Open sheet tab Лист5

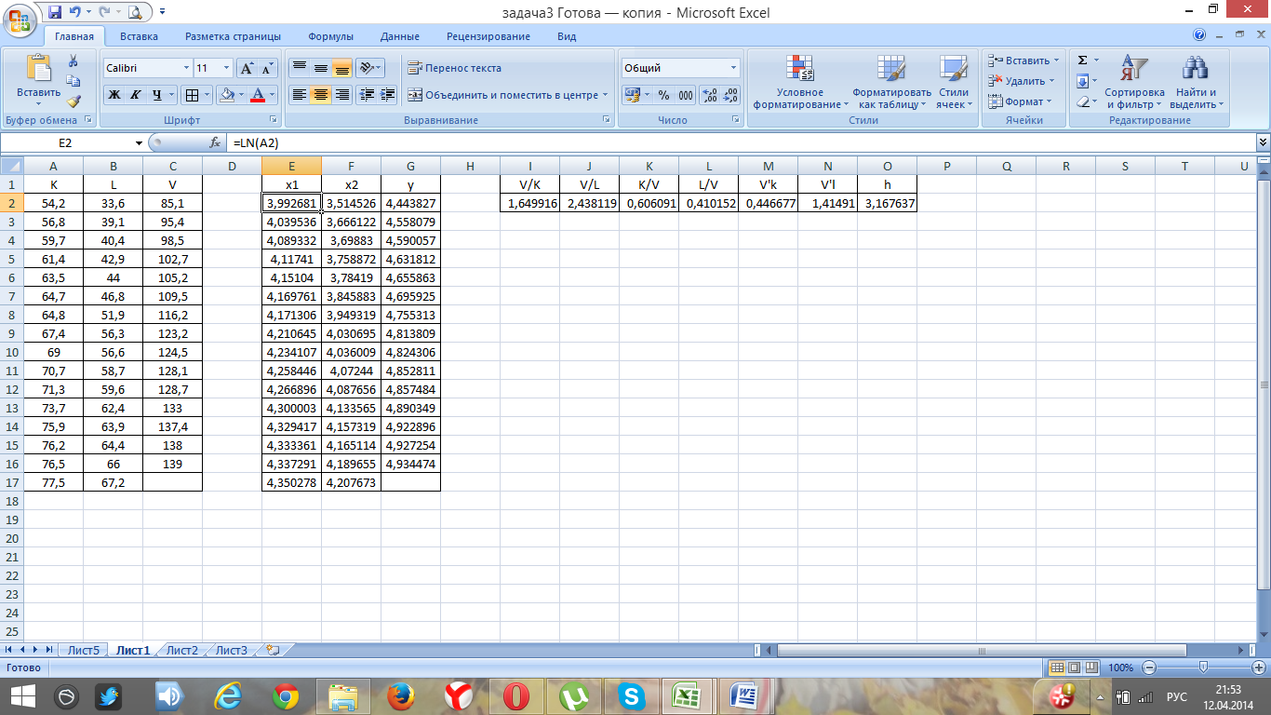point(83,650)
